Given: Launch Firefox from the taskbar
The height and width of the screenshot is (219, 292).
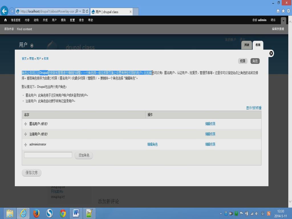Looking at the screenshot, I should 36,213.
